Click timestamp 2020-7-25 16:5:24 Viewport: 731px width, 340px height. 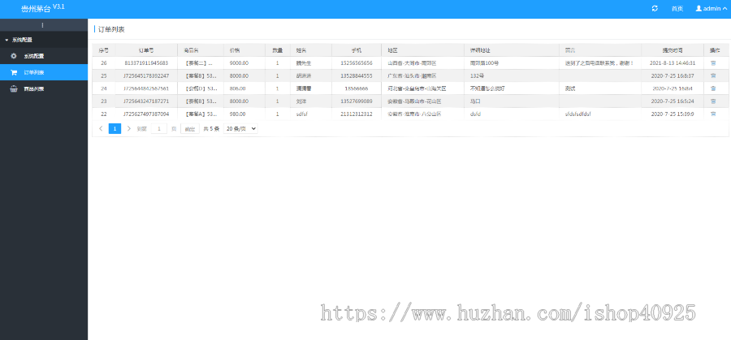point(673,101)
